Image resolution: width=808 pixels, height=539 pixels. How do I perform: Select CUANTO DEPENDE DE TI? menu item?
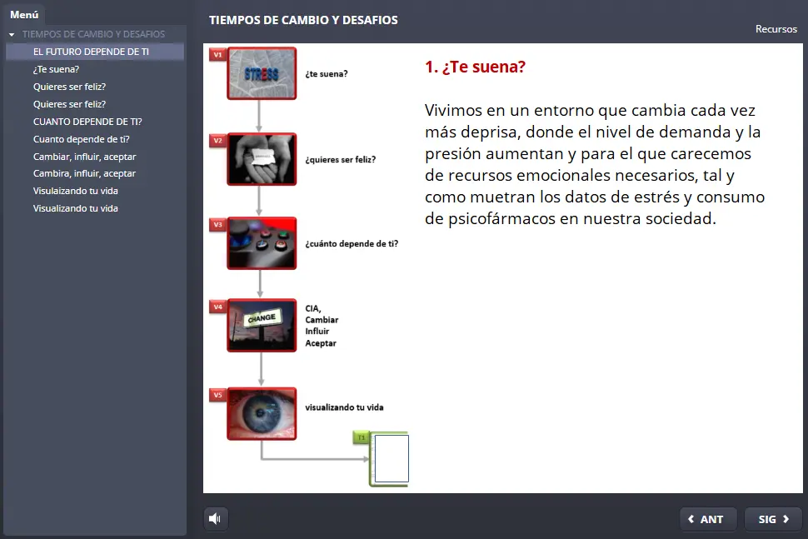coord(87,122)
